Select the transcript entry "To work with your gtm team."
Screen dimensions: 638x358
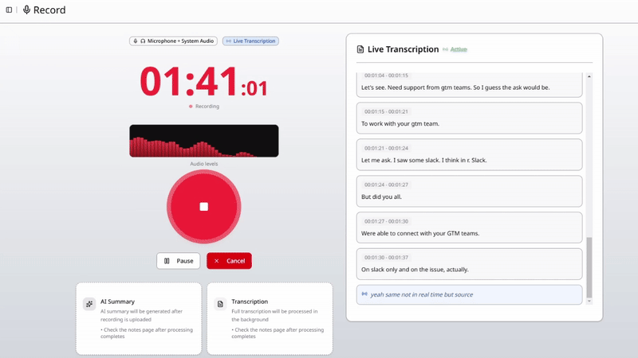pyautogui.click(x=469, y=118)
